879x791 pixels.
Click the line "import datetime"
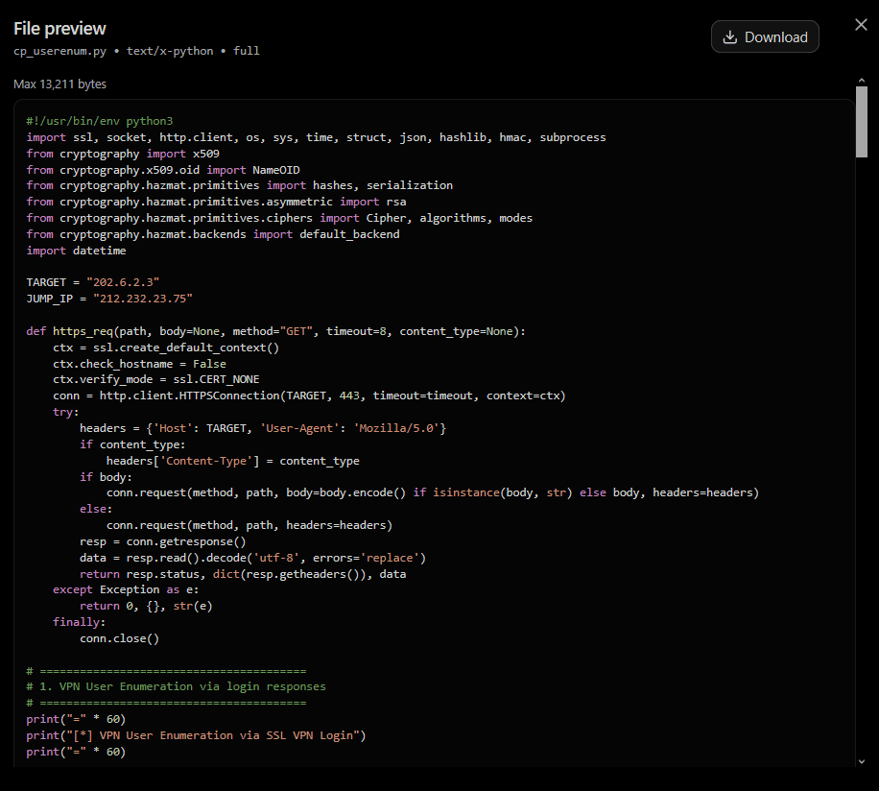coord(76,251)
